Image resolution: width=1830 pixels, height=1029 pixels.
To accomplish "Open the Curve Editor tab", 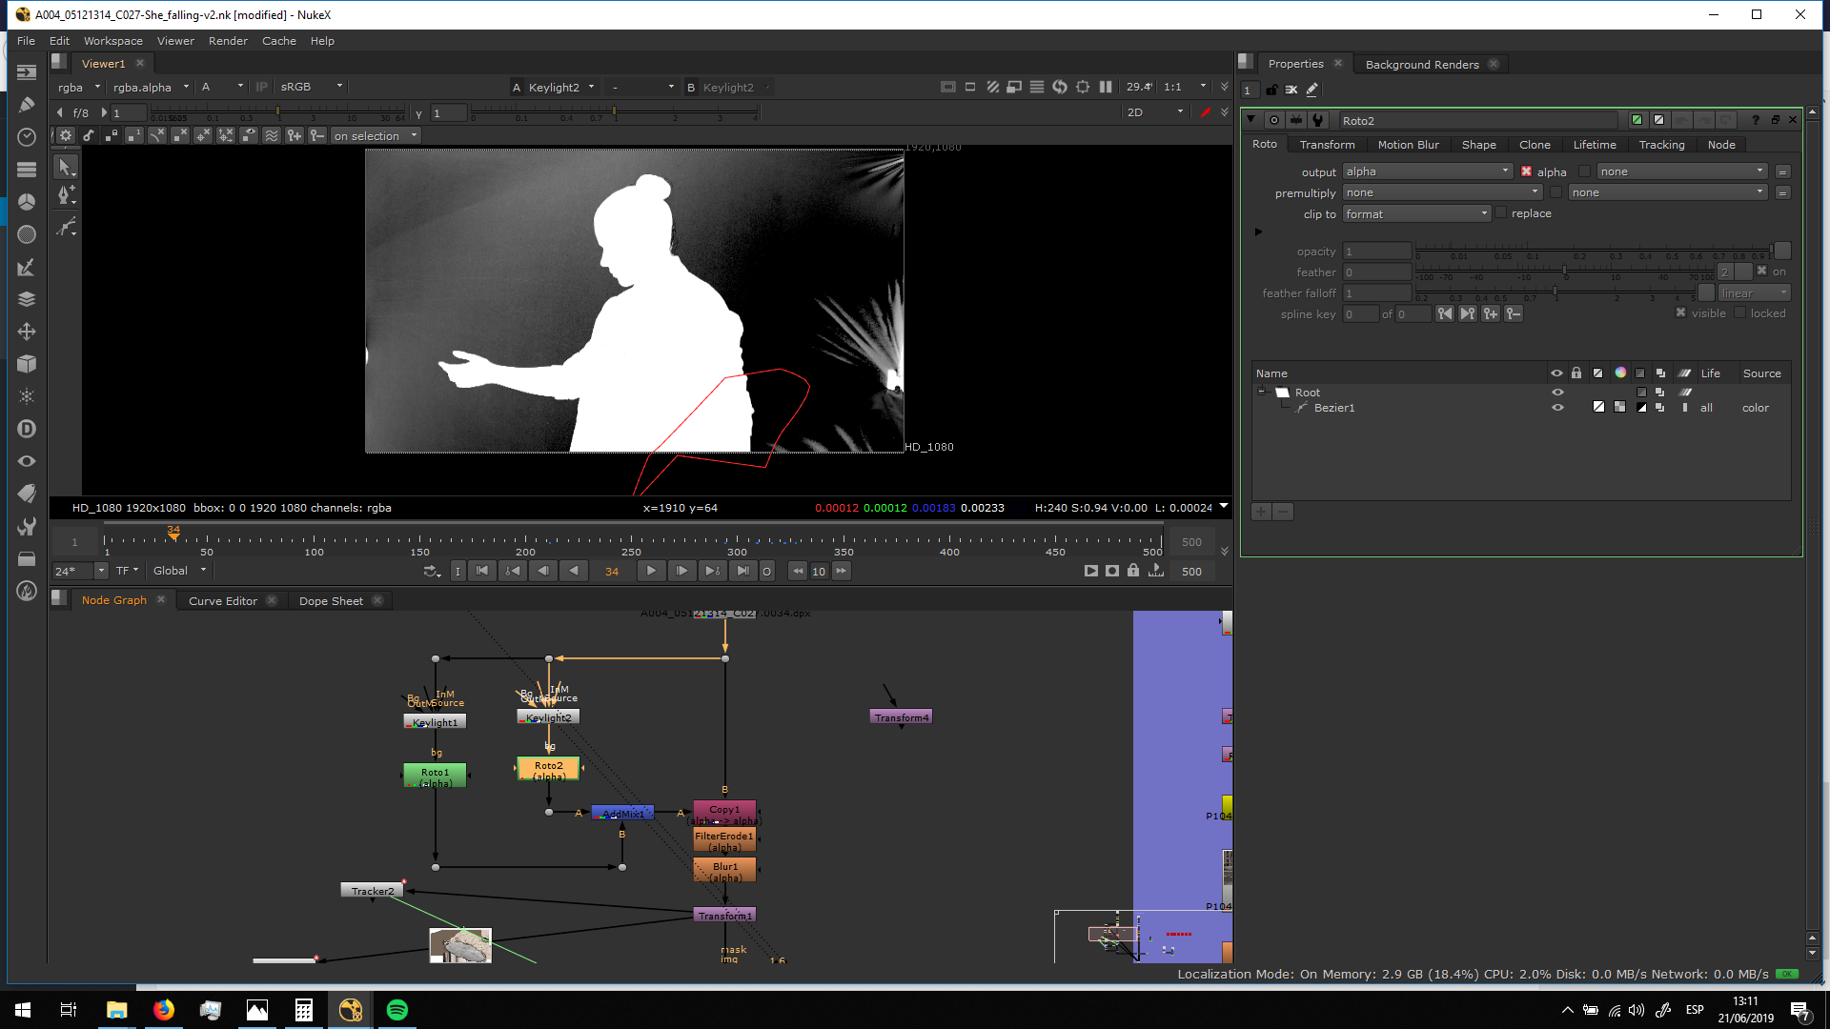I will 223,600.
